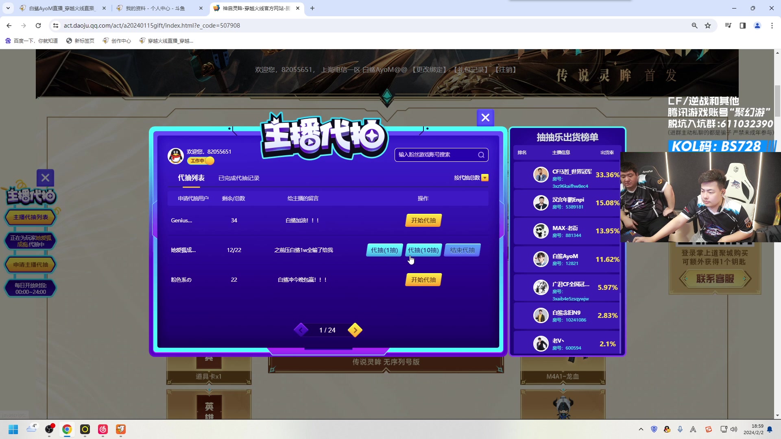Open 穿越火线直播 bookmark
Screen dimensions: 781x439
[166, 41]
